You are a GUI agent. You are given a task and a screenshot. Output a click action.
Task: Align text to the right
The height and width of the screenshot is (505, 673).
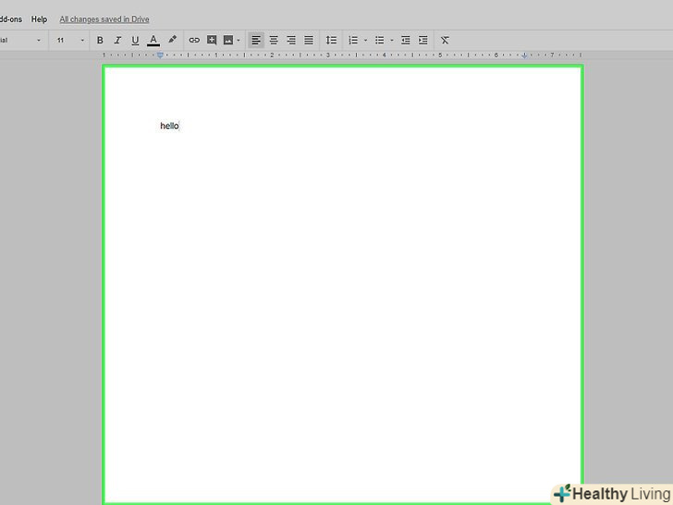tap(291, 41)
